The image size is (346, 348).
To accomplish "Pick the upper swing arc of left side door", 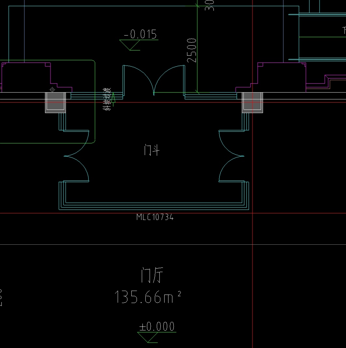I will (76, 143).
